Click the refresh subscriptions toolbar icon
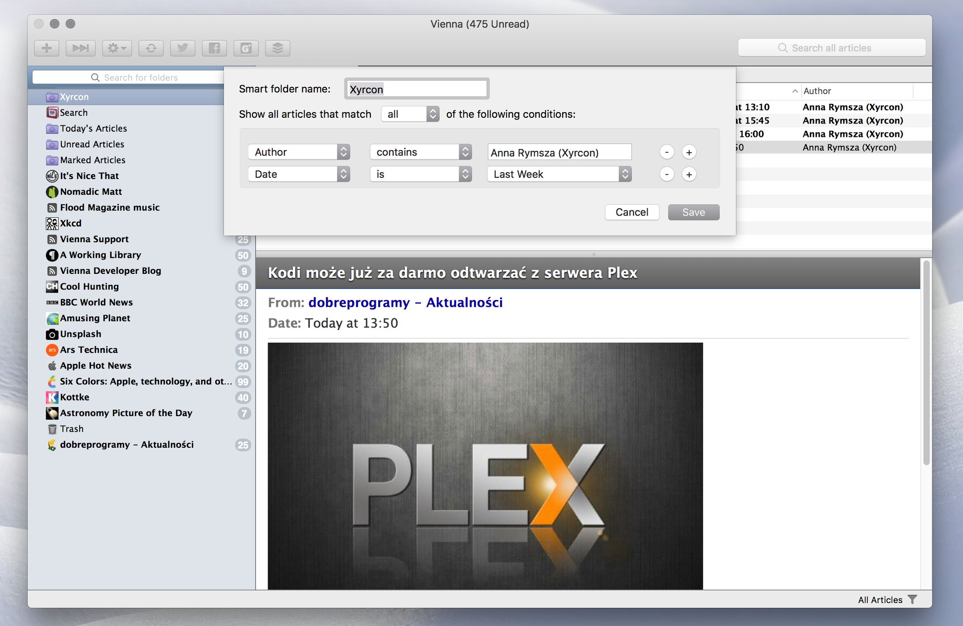This screenshot has height=626, width=963. 151,48
